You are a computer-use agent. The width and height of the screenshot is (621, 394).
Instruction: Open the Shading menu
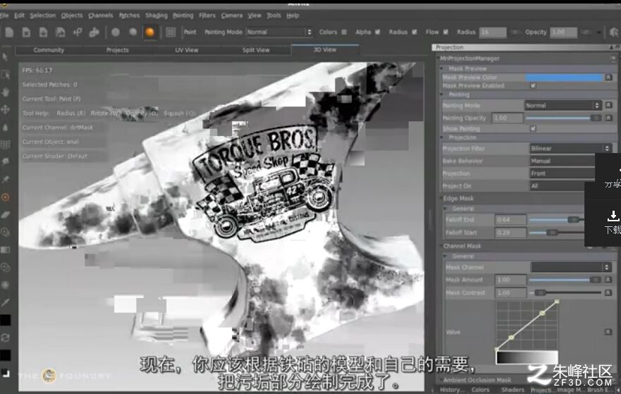click(x=156, y=16)
